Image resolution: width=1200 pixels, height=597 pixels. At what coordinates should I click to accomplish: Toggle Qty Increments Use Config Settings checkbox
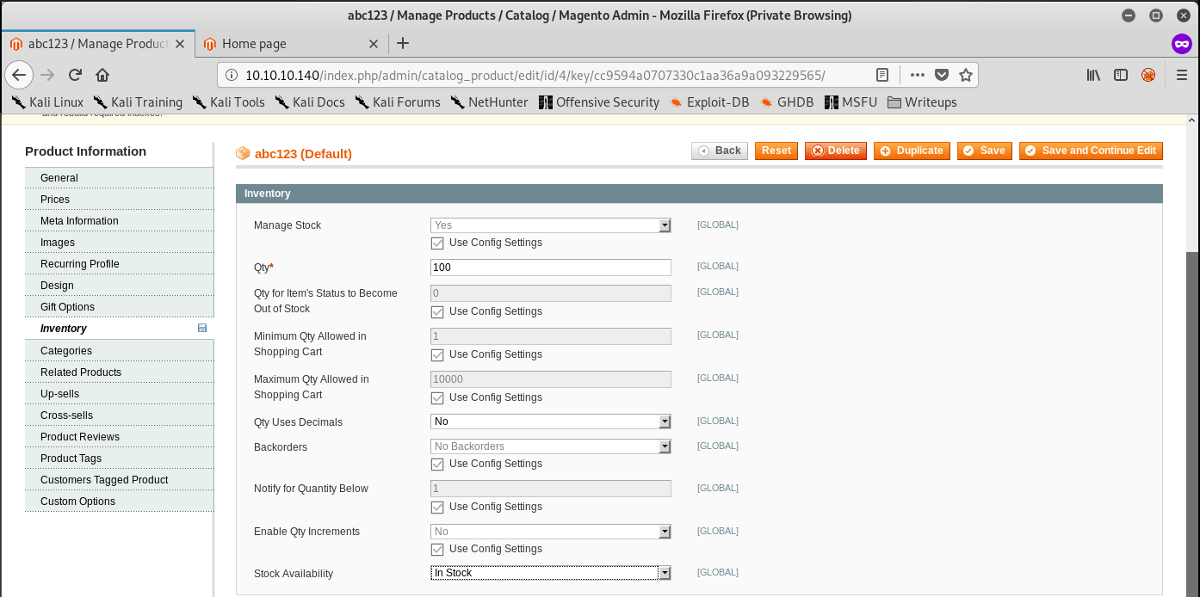(x=437, y=550)
